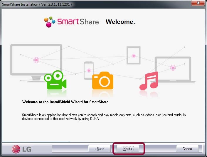Click the gray laptop illustration
This screenshot has width=207, height=157.
coord(173,70)
